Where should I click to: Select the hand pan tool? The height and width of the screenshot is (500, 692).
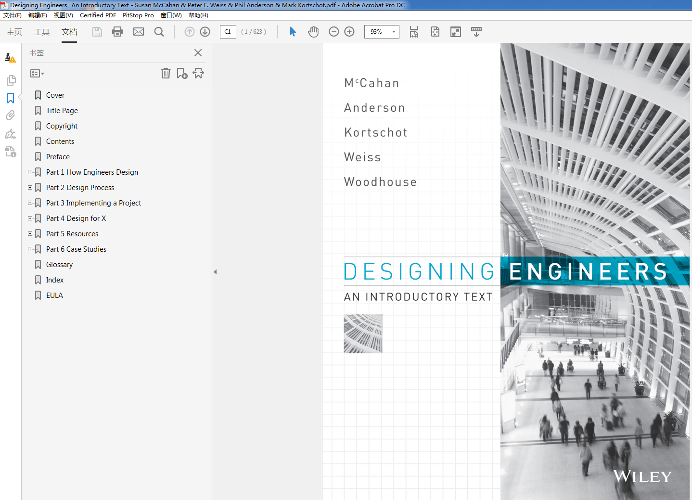click(313, 32)
